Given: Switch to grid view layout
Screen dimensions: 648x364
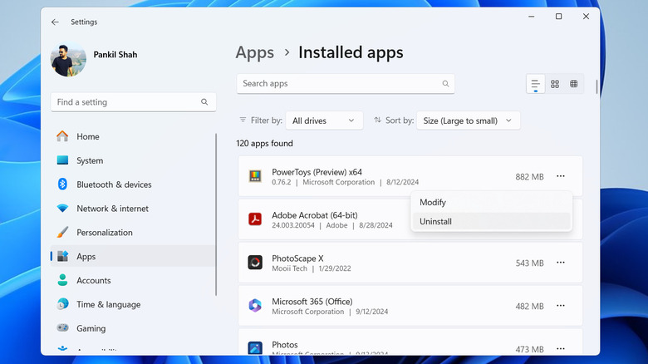Looking at the screenshot, I should (555, 84).
